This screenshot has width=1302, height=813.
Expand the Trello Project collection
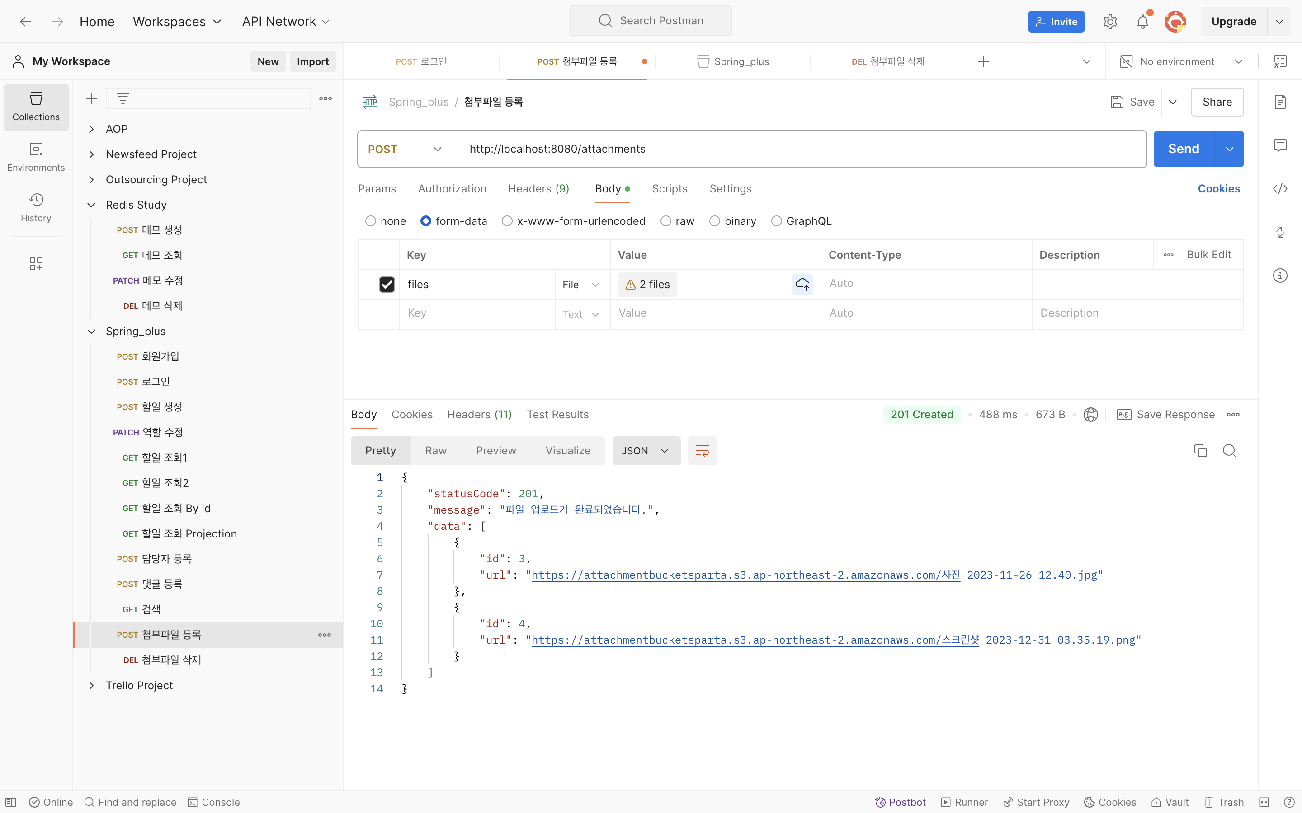[91, 686]
